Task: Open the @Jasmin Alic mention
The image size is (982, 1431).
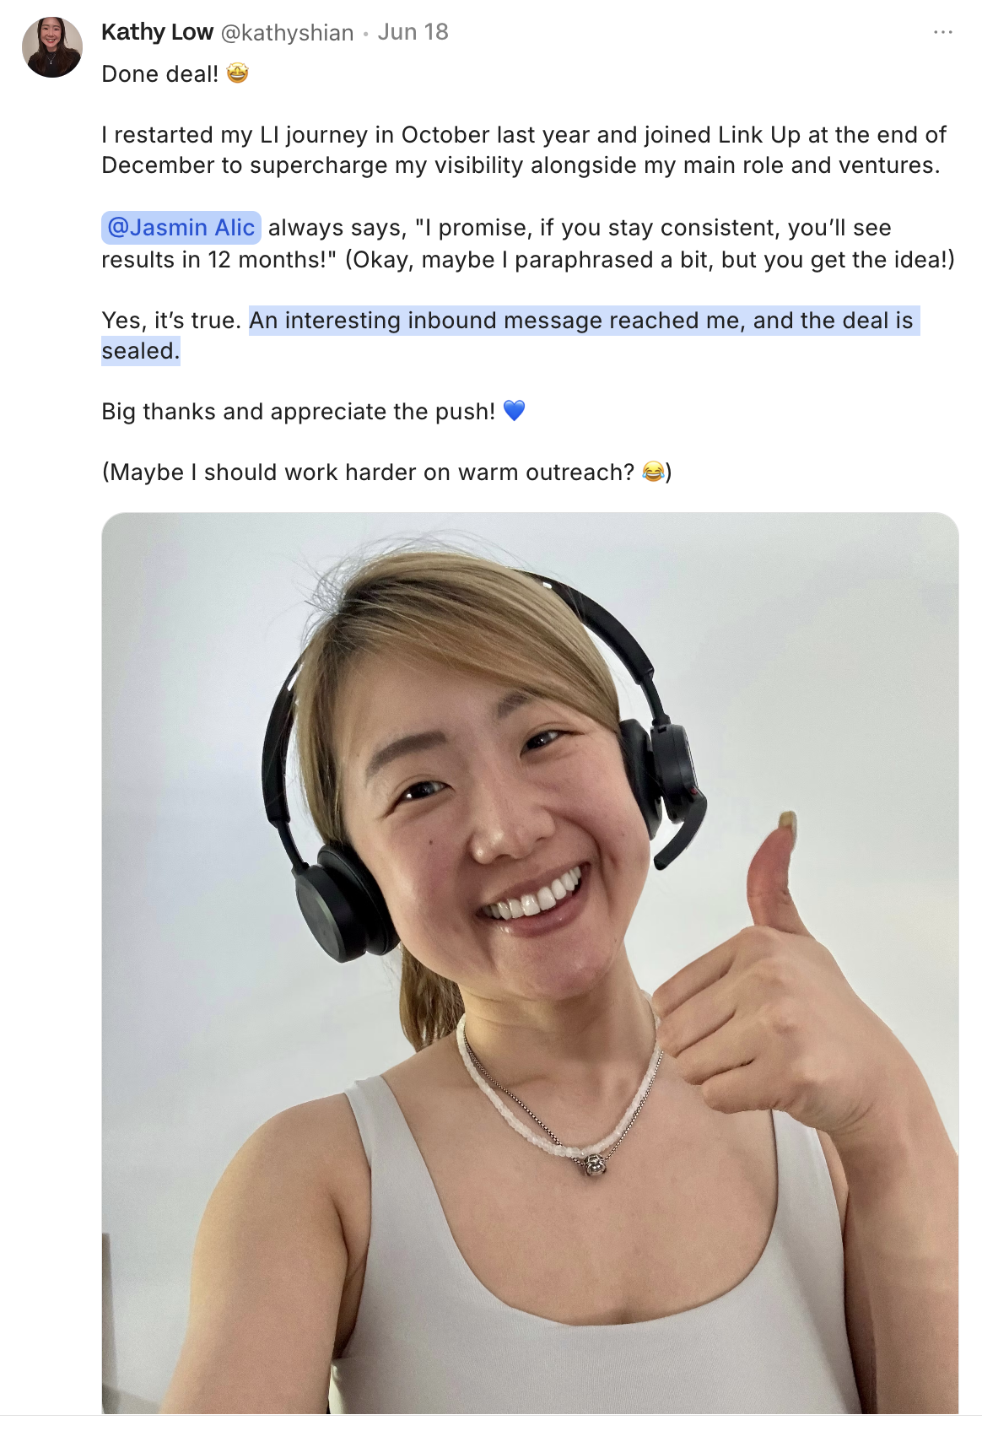Action: pos(181,228)
